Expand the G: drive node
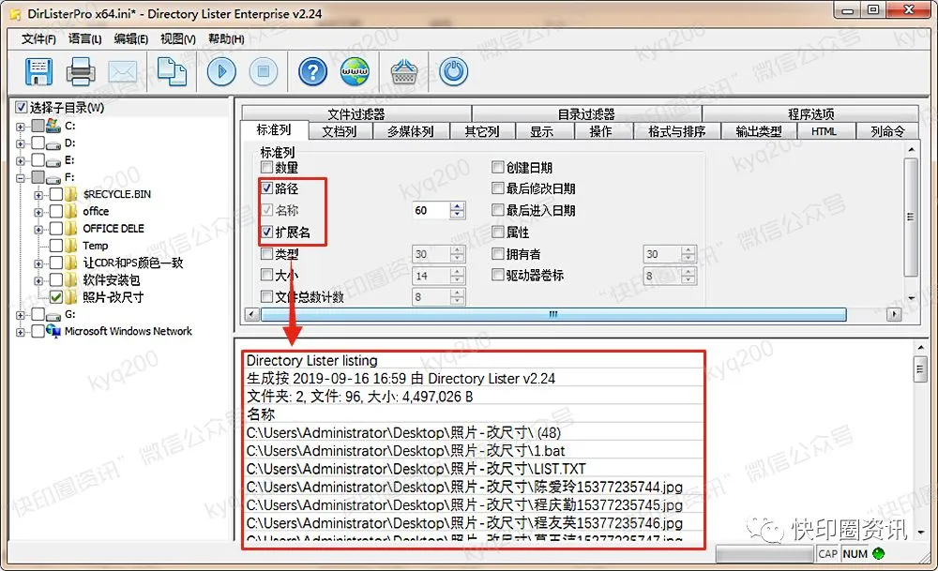938x571 pixels. (21, 315)
